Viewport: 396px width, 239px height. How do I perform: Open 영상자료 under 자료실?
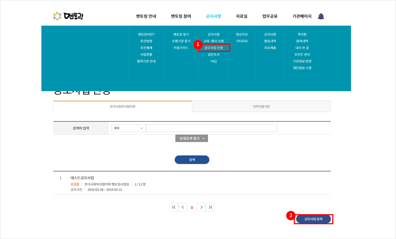coord(242,34)
